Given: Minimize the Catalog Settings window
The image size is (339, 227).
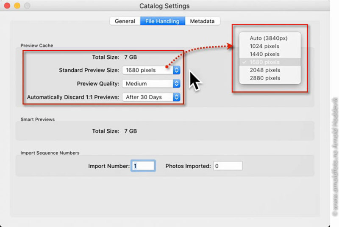Looking at the screenshot, I should click(17, 5).
